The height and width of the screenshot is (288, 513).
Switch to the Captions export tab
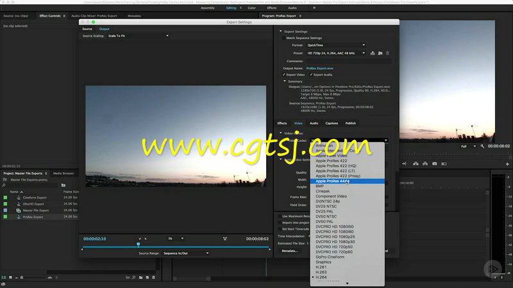click(332, 124)
